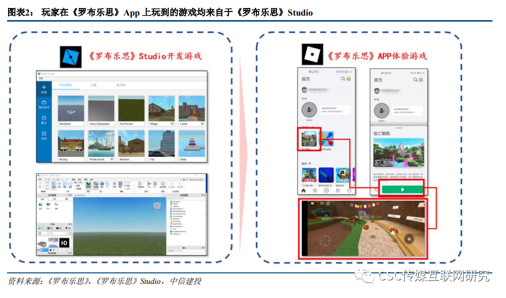Open New in Roblox Studio sidebar
Image resolution: width=506 pixels, height=298 pixels.
point(44,88)
